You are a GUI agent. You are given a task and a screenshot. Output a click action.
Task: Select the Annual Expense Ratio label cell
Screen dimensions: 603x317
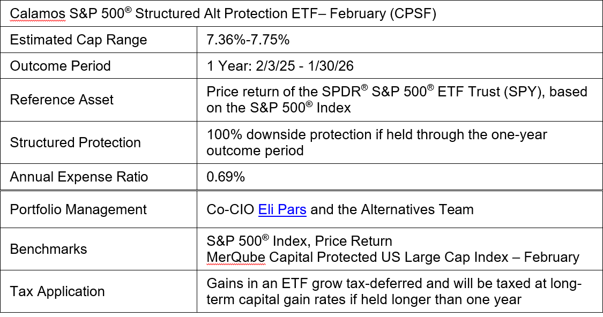click(x=99, y=177)
